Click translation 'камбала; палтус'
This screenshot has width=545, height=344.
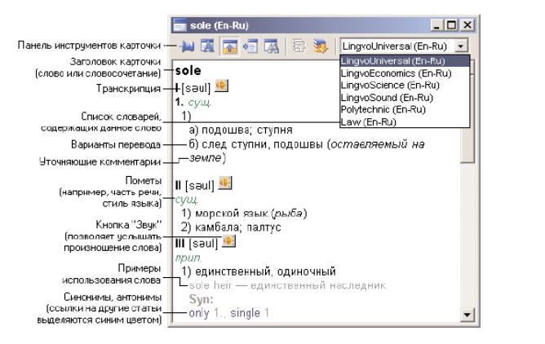click(238, 227)
